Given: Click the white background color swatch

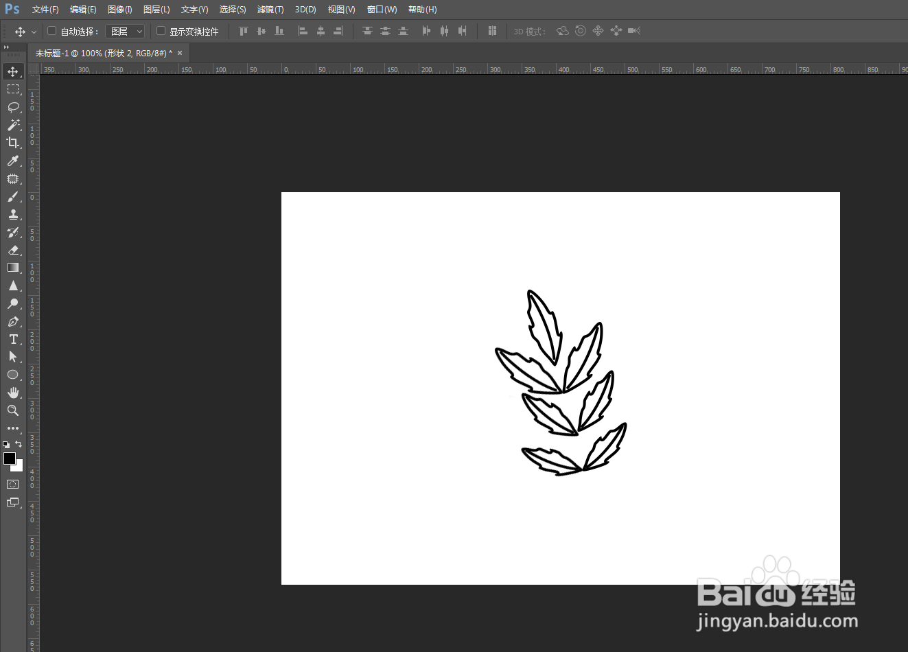Looking at the screenshot, I should click(19, 467).
